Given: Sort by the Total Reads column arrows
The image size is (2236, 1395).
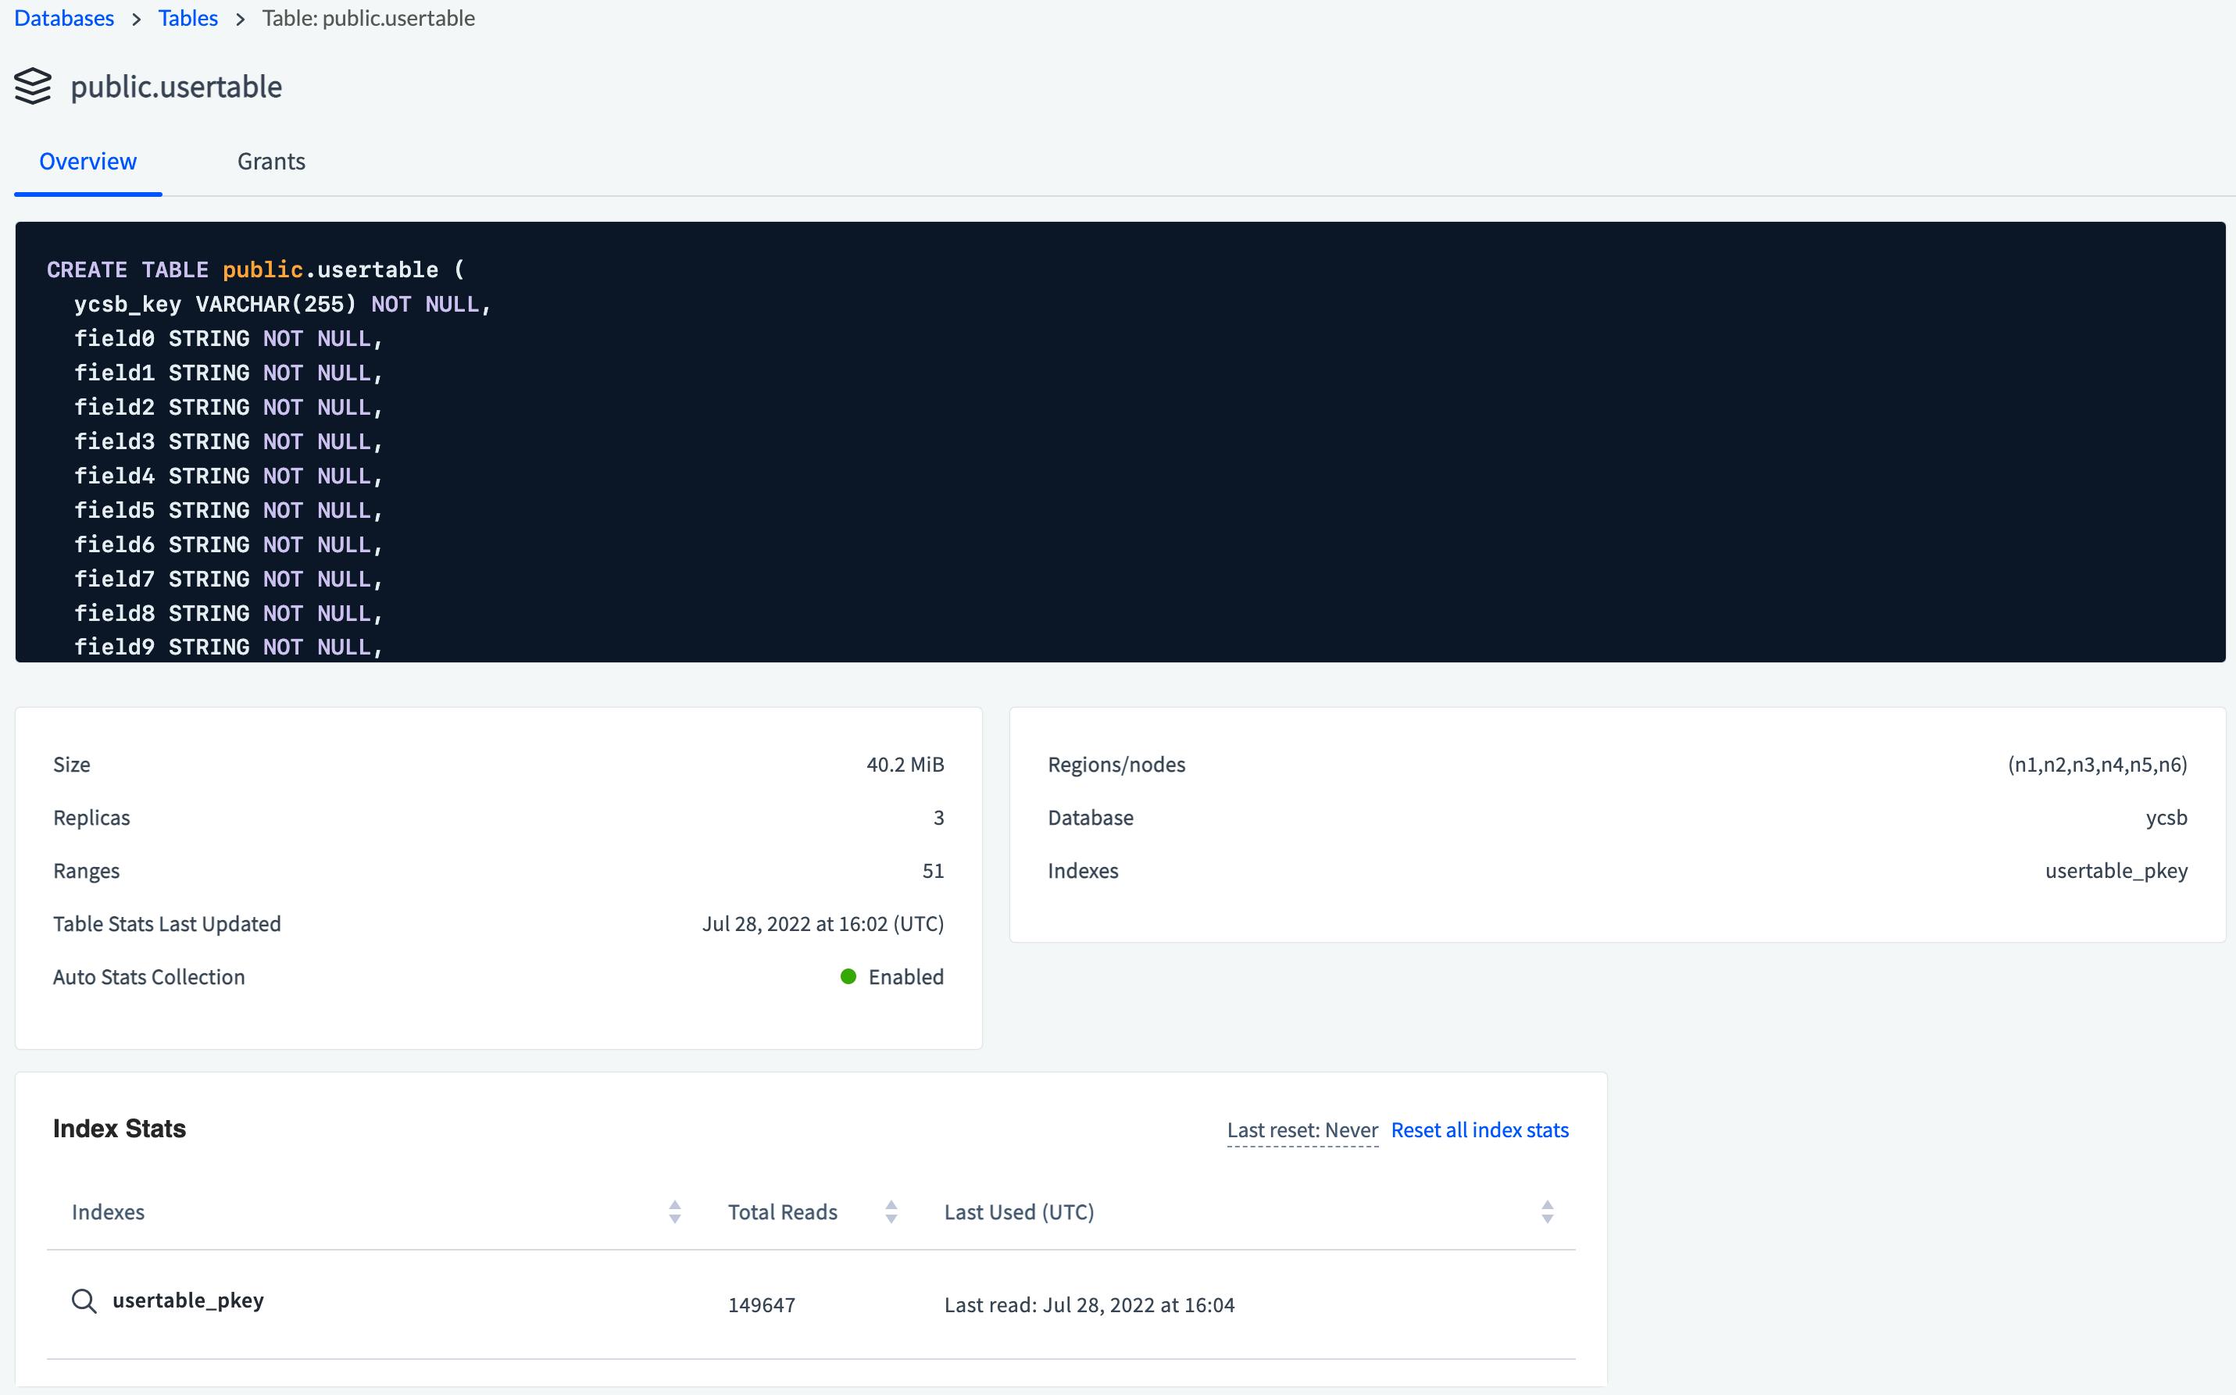Looking at the screenshot, I should click(891, 1211).
